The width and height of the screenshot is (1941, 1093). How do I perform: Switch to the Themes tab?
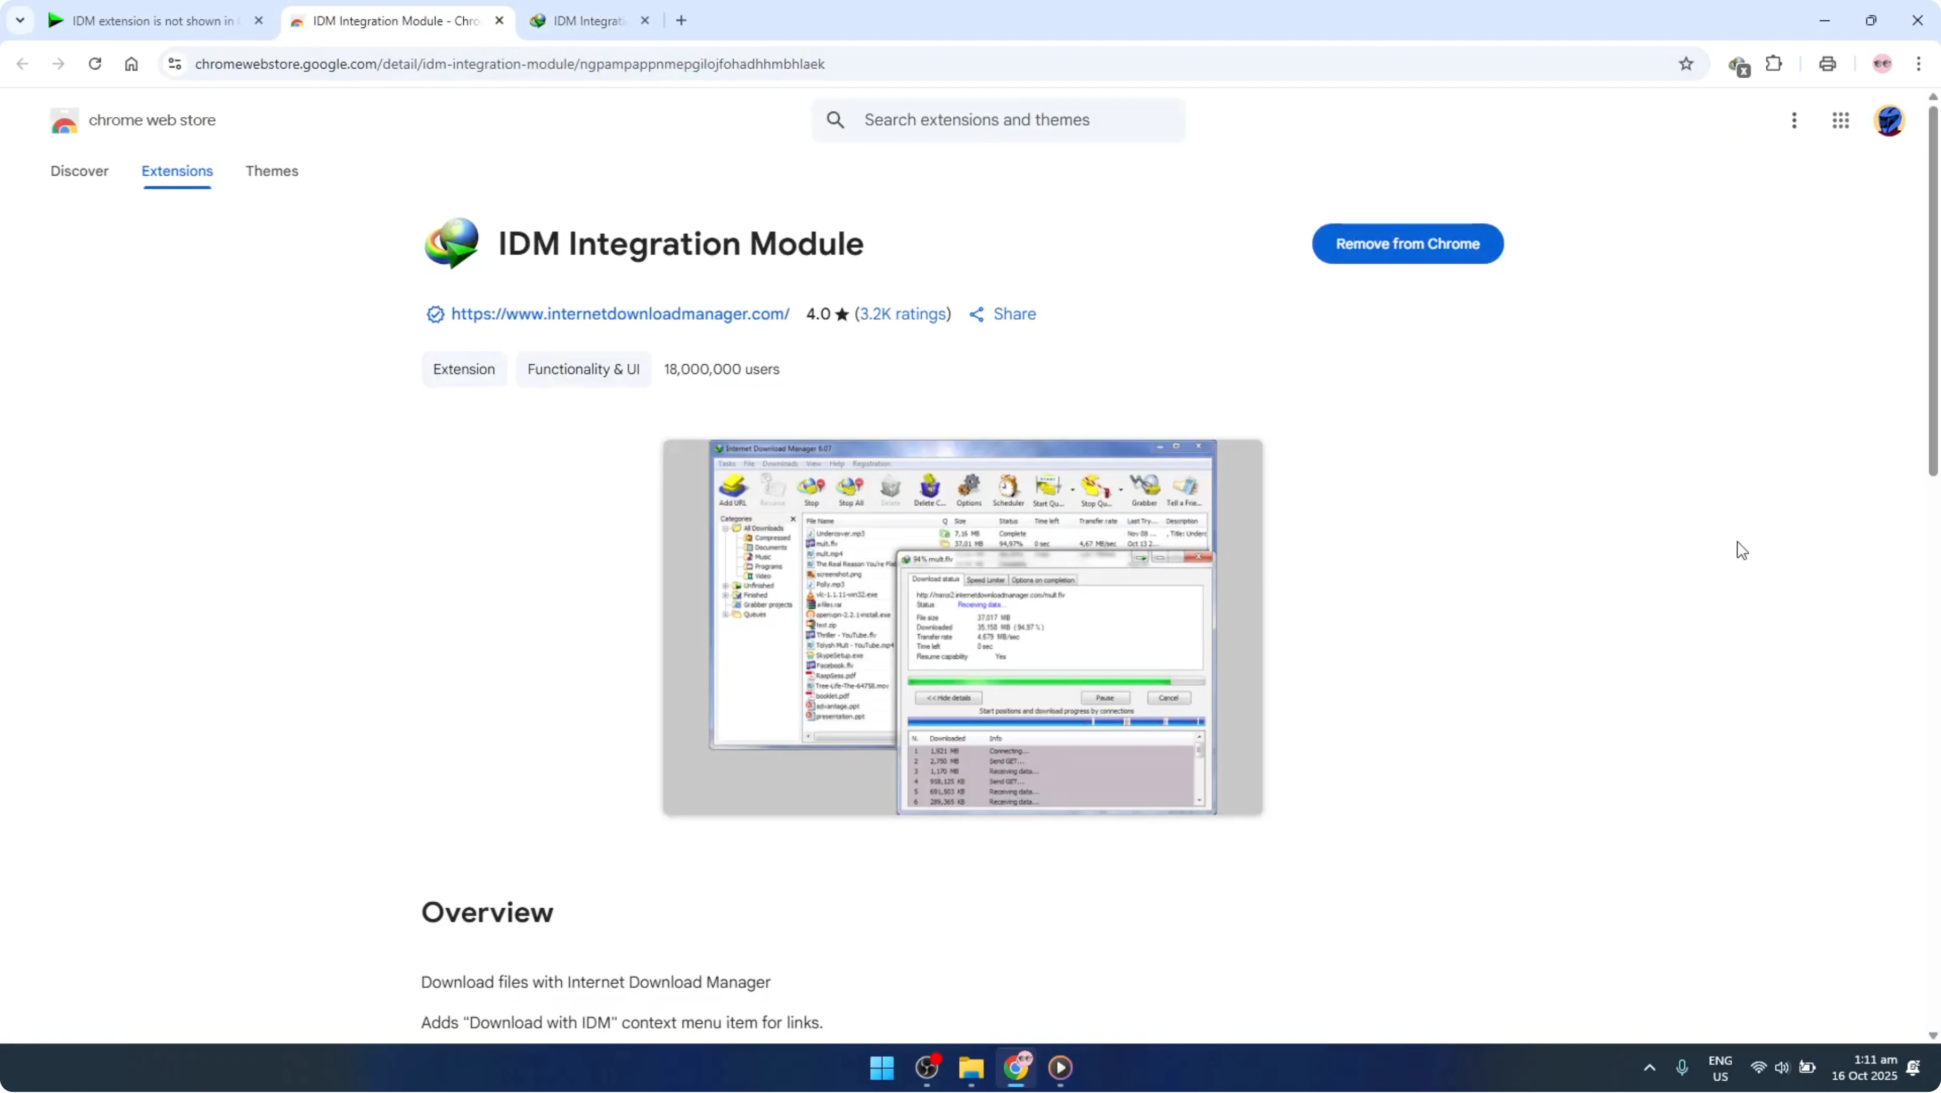tap(272, 171)
